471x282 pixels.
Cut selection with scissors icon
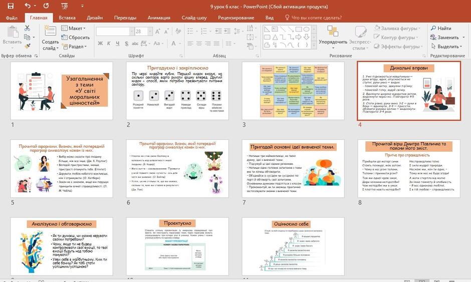point(28,28)
